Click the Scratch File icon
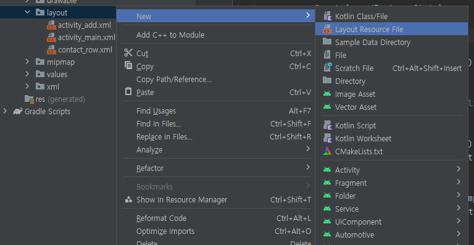 coord(327,68)
